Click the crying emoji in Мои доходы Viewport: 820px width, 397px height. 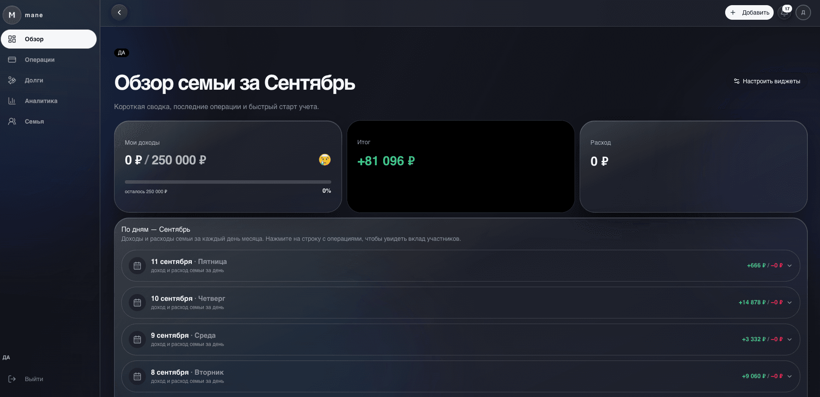[x=325, y=160]
